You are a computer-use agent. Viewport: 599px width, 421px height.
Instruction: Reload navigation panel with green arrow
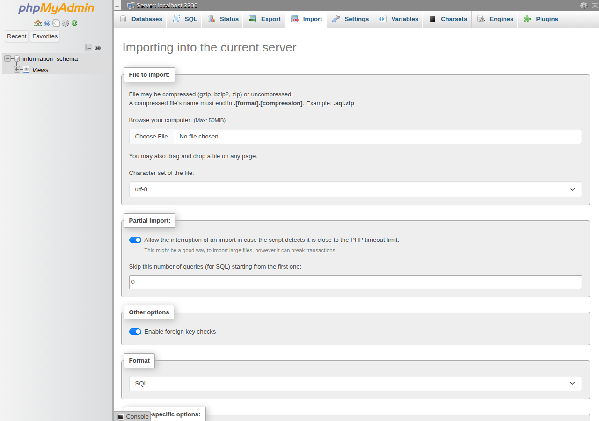click(74, 23)
